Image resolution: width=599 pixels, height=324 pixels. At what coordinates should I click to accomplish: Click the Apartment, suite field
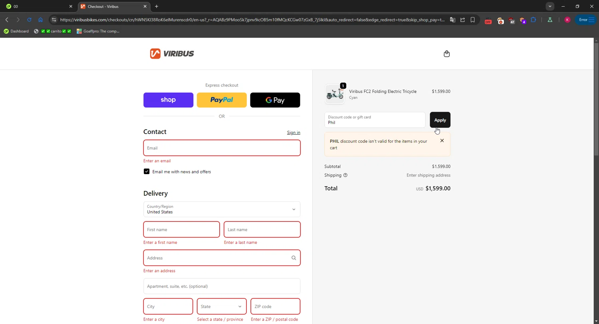[x=222, y=286]
